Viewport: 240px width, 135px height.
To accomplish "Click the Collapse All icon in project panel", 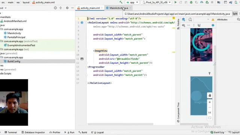I will 61,8.
